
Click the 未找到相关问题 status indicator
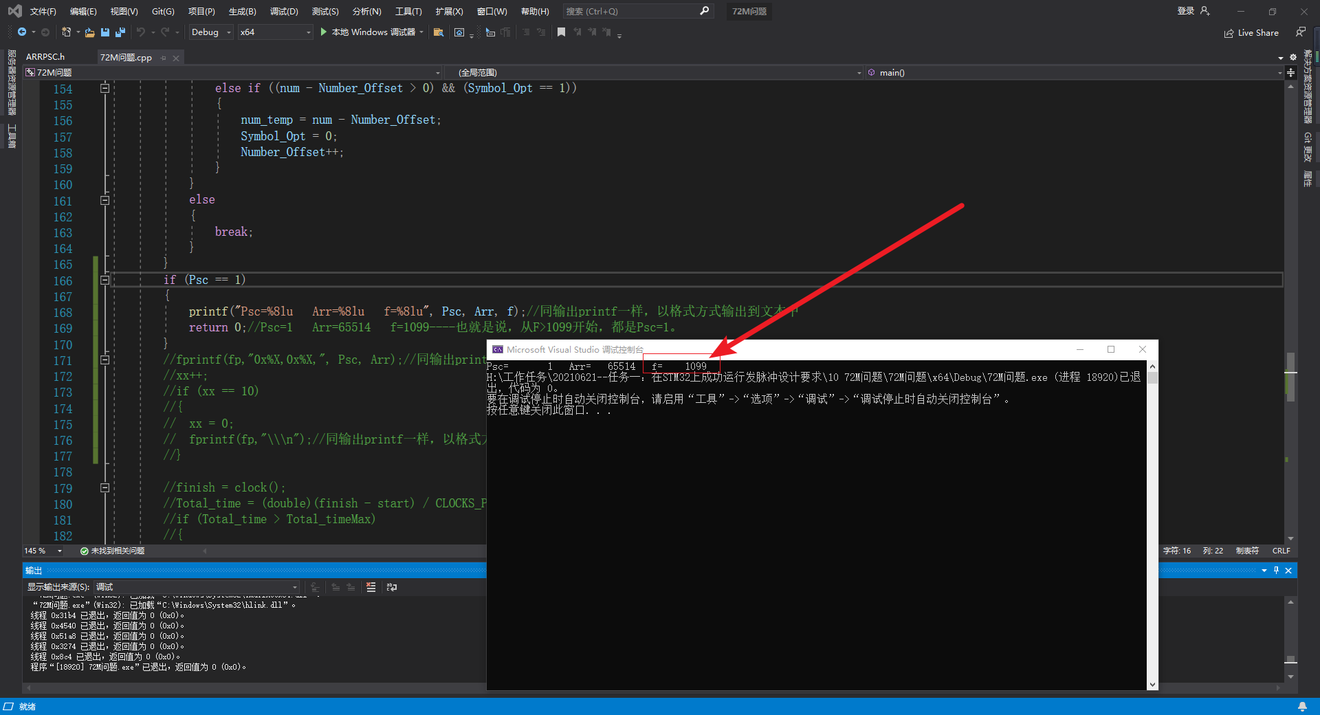click(112, 551)
